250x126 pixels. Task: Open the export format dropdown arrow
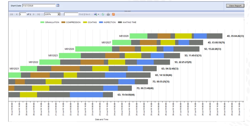coord(98,14)
